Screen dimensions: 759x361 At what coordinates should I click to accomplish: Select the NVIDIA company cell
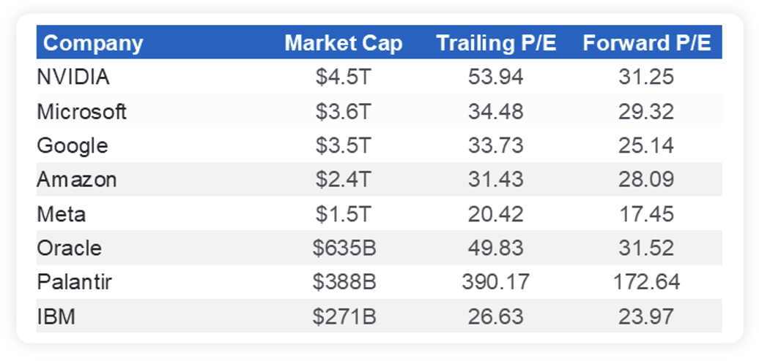click(73, 77)
